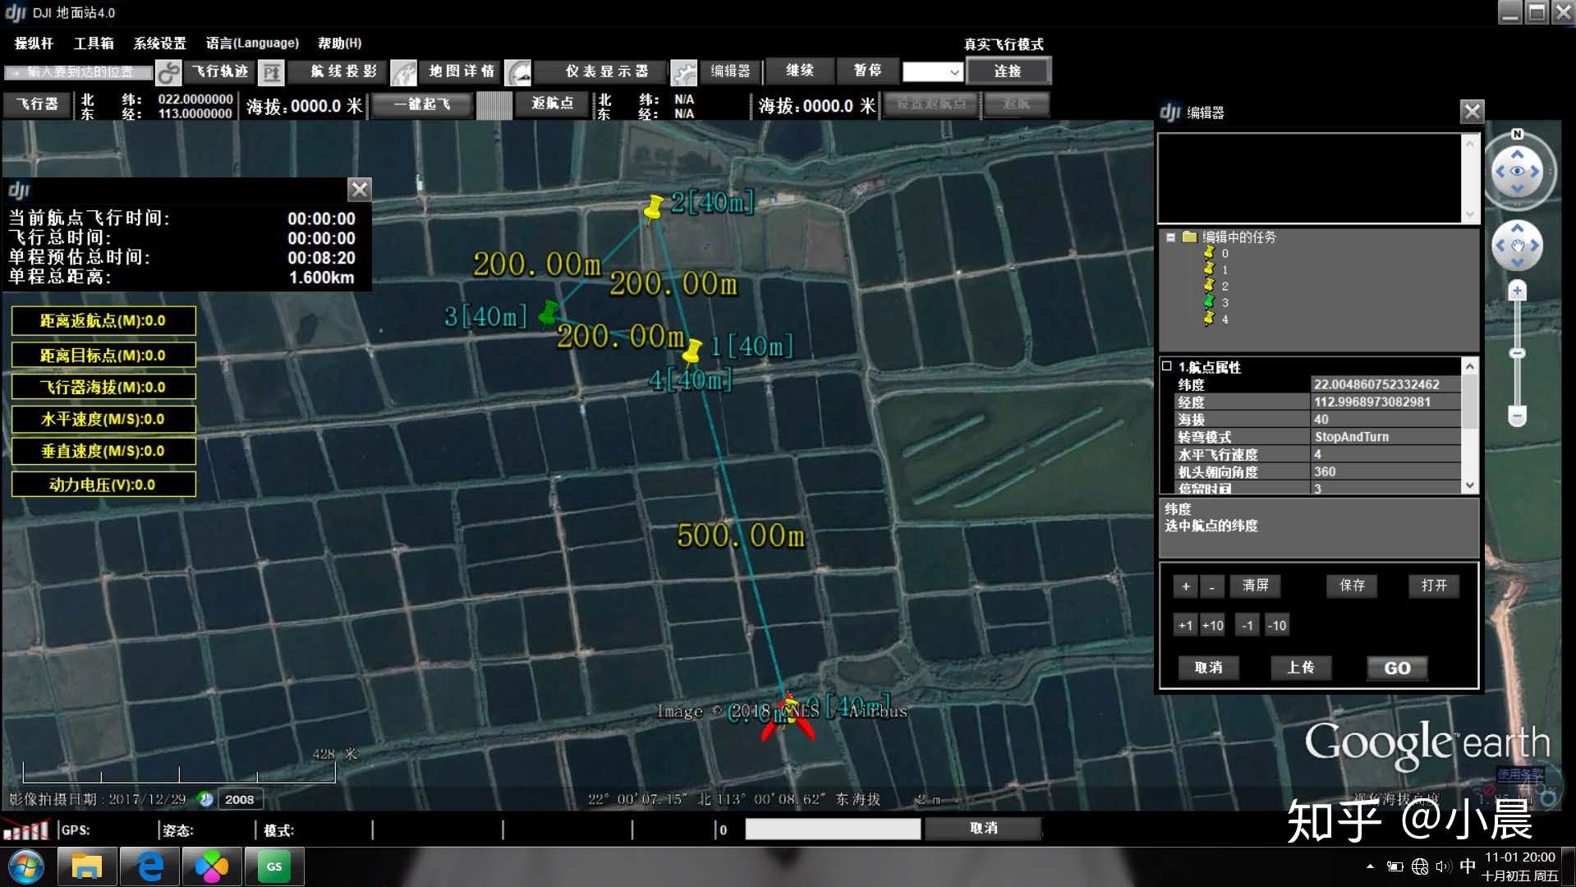Select waypoint 4 in the task tree
The height and width of the screenshot is (887, 1576).
1225,319
